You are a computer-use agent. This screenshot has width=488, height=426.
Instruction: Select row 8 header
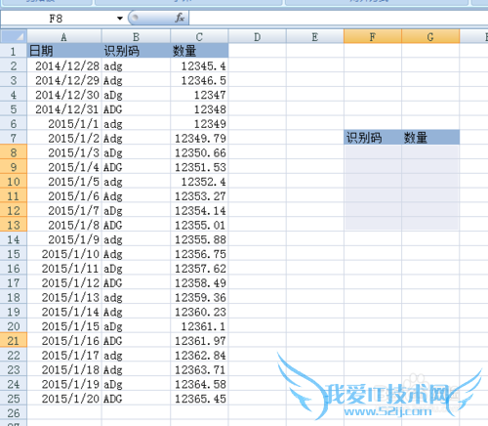(x=14, y=152)
